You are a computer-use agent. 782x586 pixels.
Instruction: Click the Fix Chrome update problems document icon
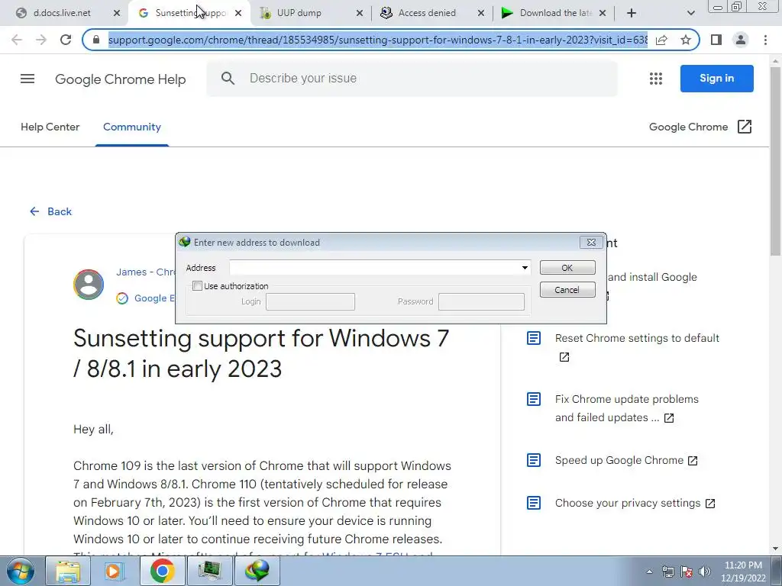(534, 399)
